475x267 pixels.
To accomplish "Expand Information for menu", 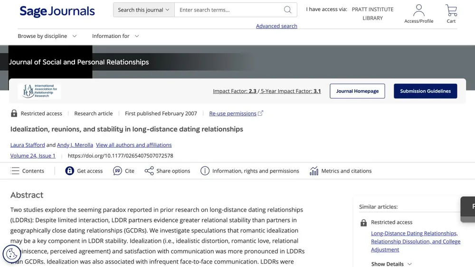I will [115, 36].
